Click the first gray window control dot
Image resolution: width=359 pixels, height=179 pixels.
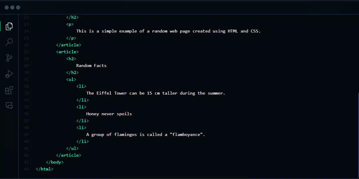point(7,7)
